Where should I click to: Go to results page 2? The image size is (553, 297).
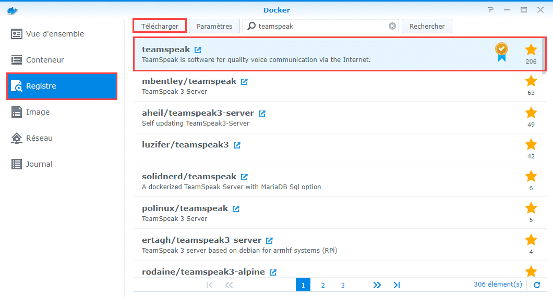[323, 285]
